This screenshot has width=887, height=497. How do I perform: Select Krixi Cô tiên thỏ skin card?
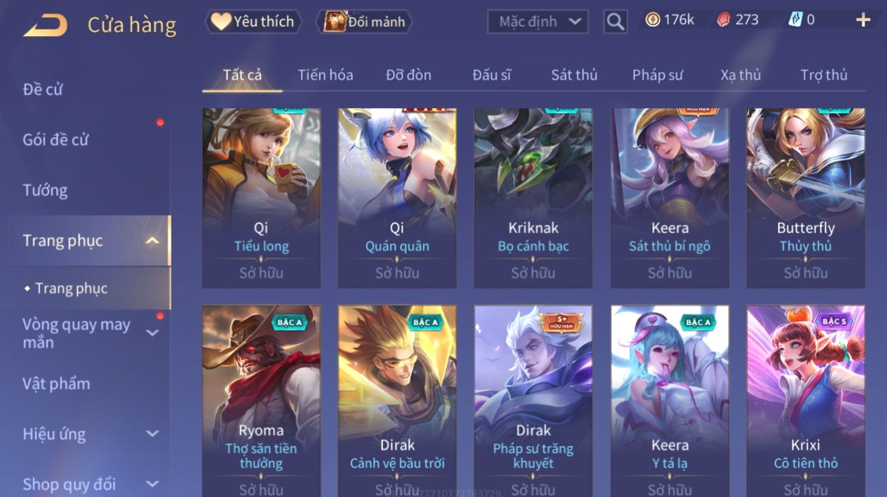click(805, 401)
